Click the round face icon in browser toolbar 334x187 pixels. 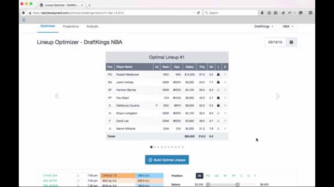point(301,13)
